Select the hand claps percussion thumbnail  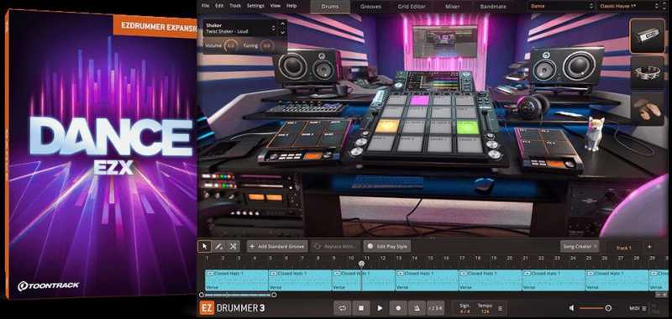[648, 109]
